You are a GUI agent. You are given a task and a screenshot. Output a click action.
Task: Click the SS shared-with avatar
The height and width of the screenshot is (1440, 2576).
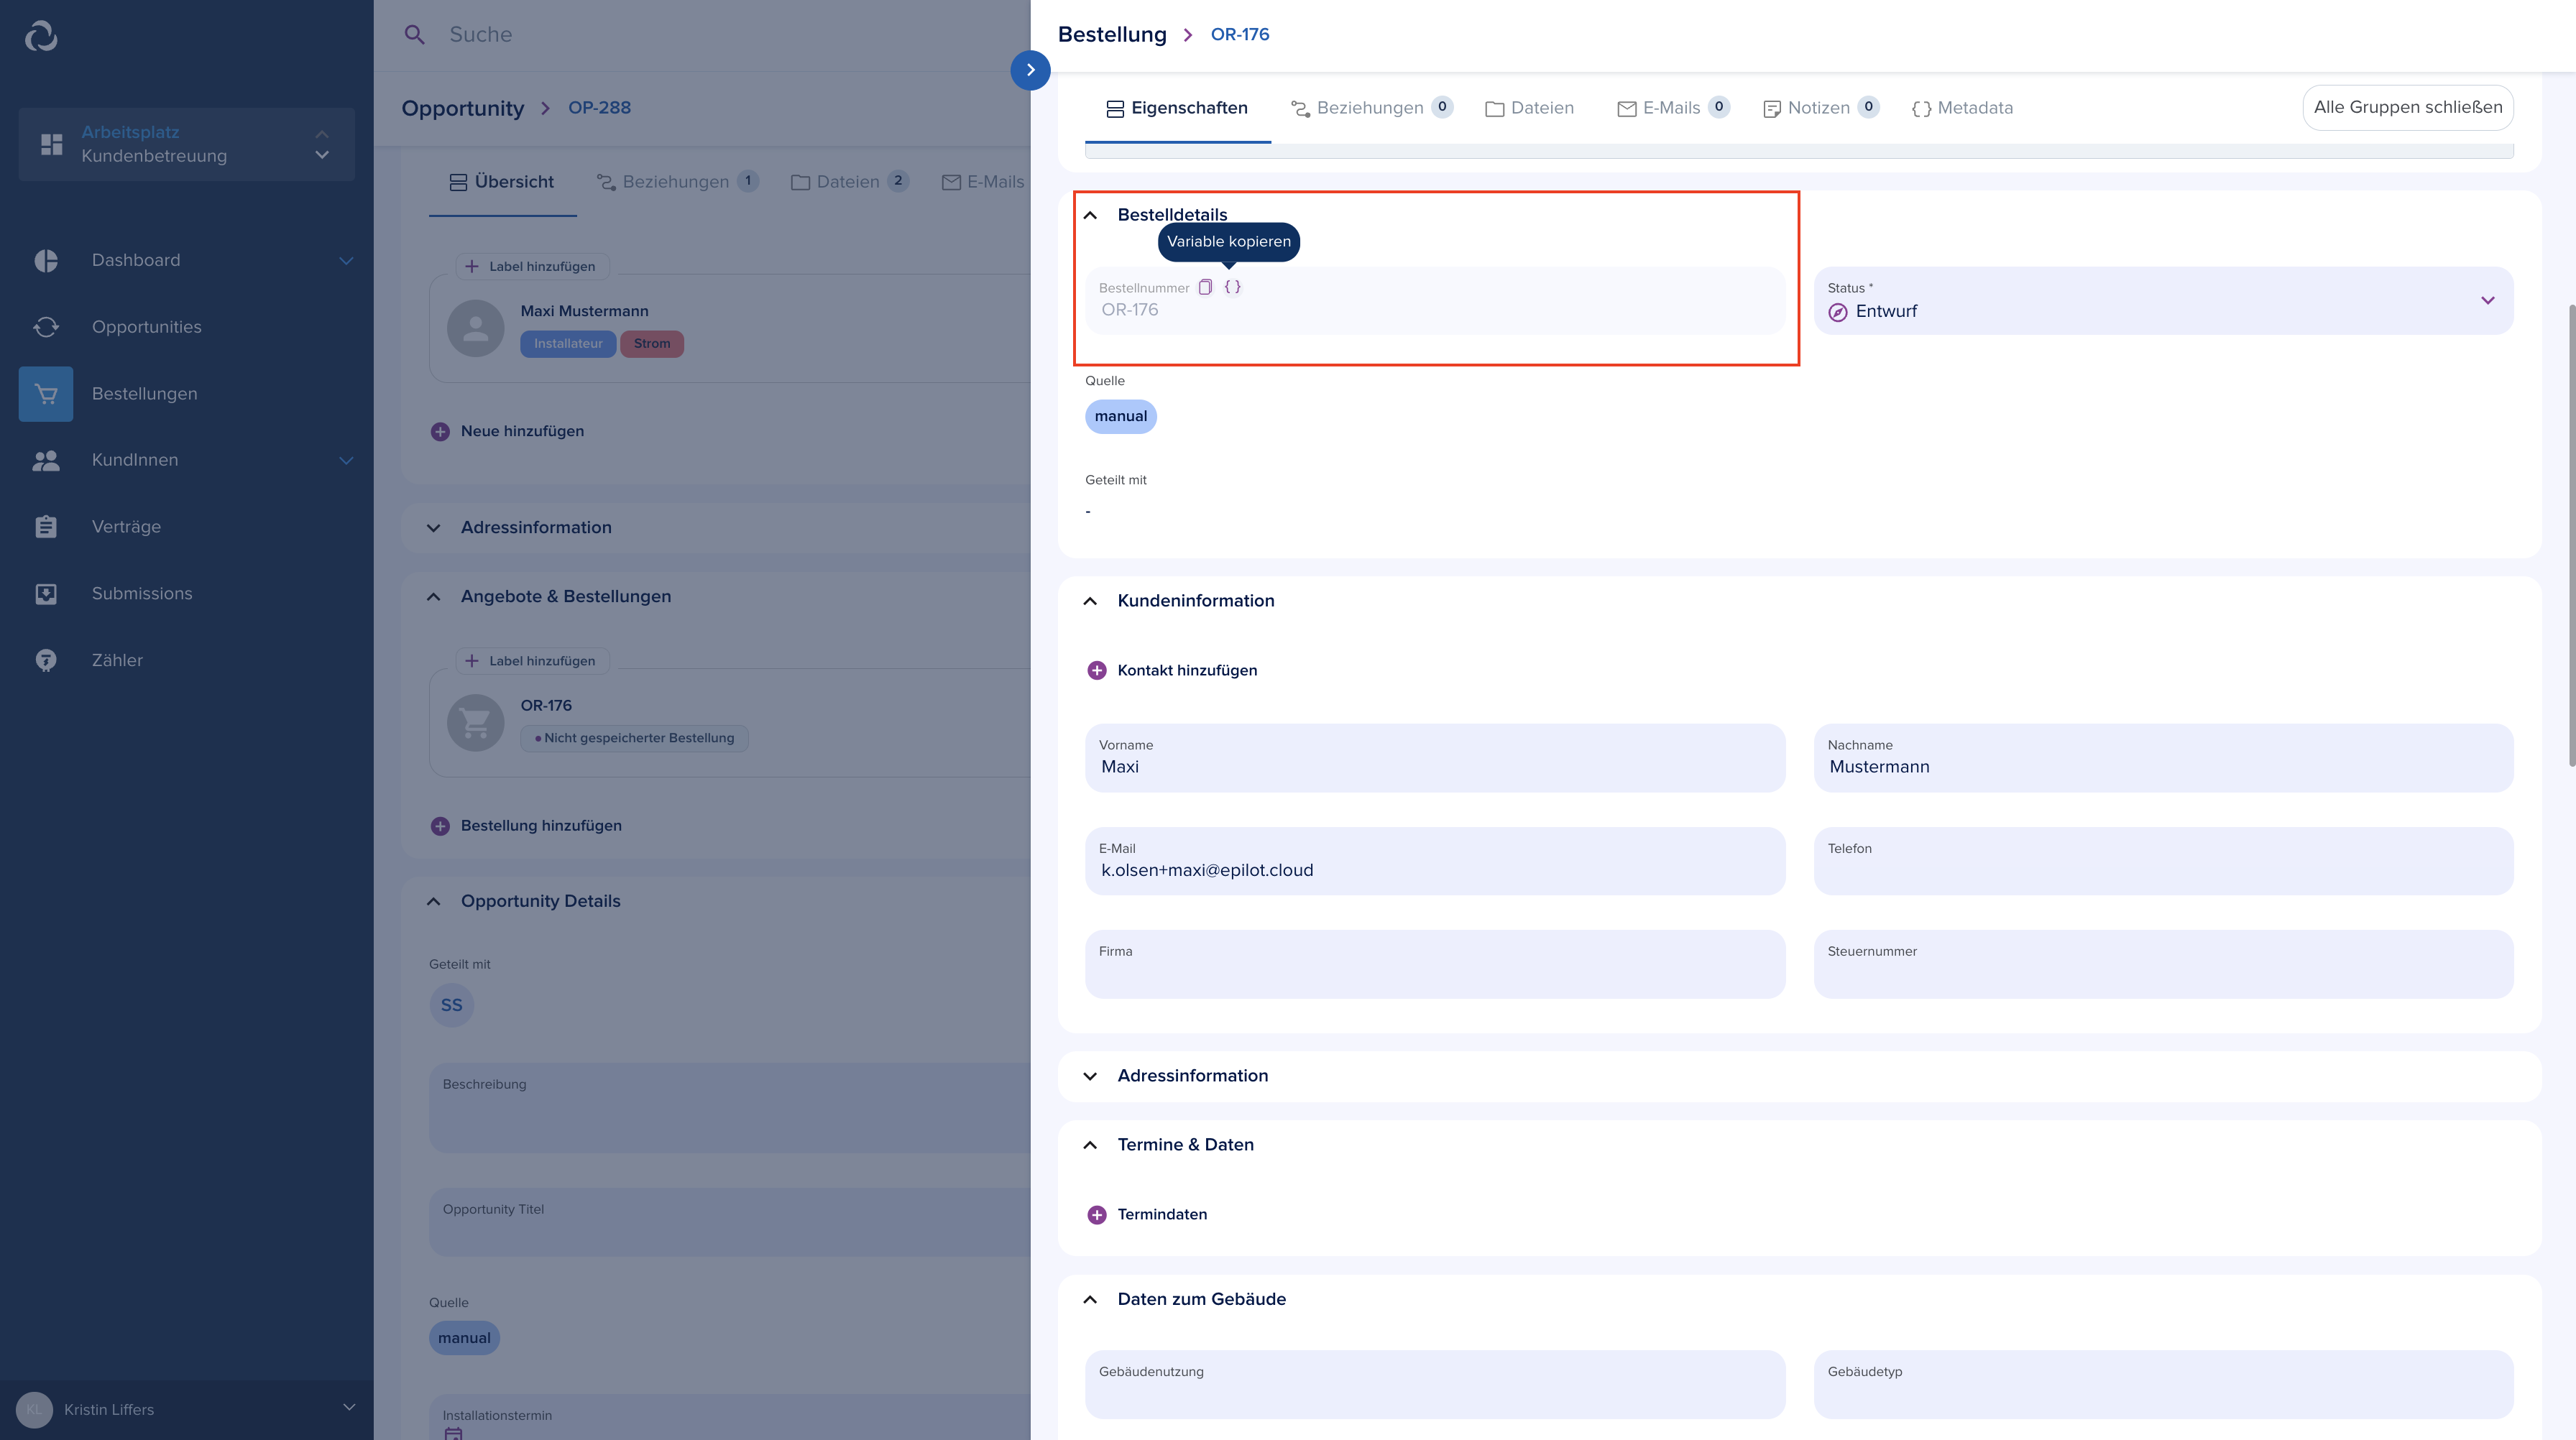coord(452,1005)
